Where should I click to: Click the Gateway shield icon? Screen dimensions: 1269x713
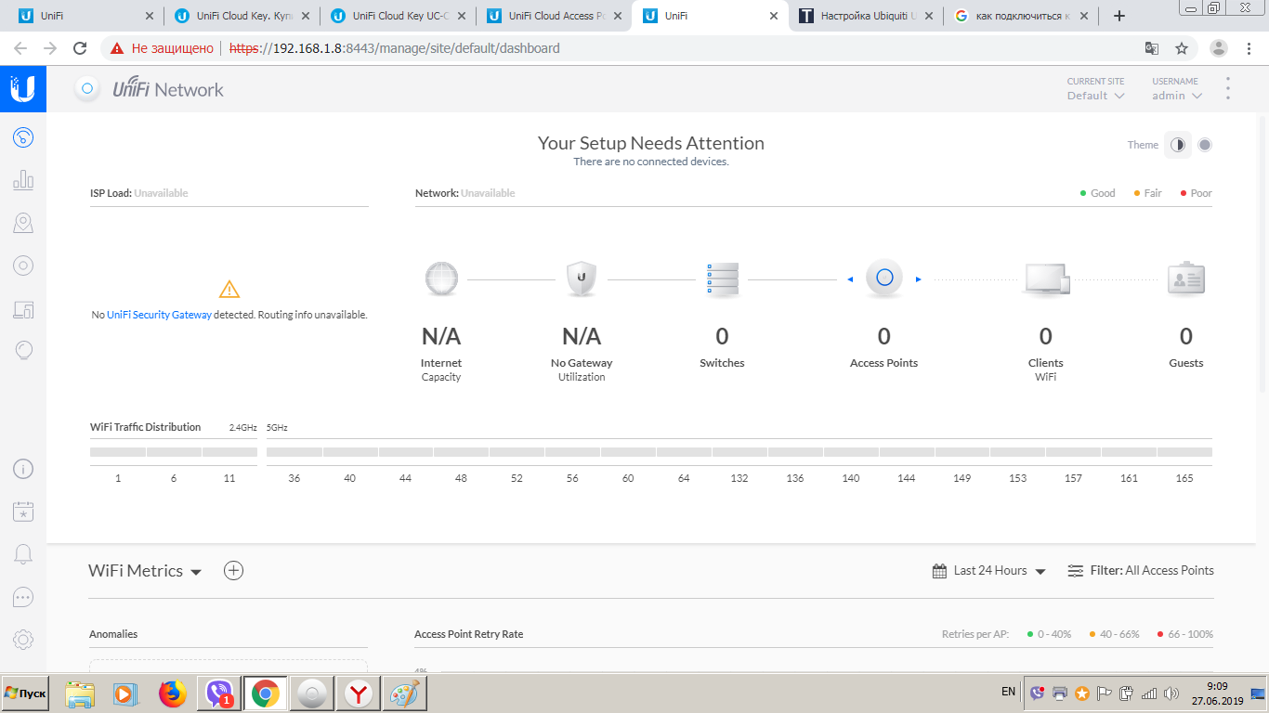582,279
